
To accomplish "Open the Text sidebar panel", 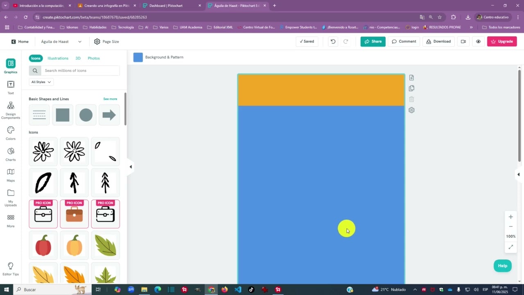I will (x=11, y=88).
